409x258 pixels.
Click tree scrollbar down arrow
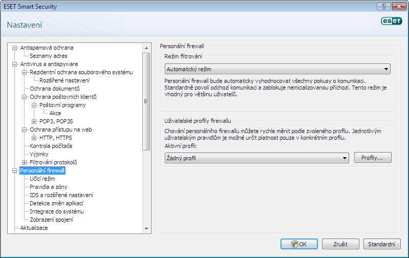[146, 228]
